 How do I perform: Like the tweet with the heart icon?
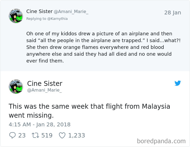[62, 135]
